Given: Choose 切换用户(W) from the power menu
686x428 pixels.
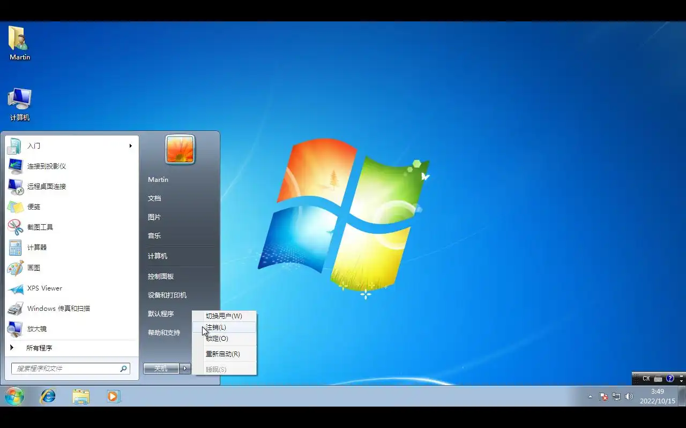Looking at the screenshot, I should [x=224, y=316].
